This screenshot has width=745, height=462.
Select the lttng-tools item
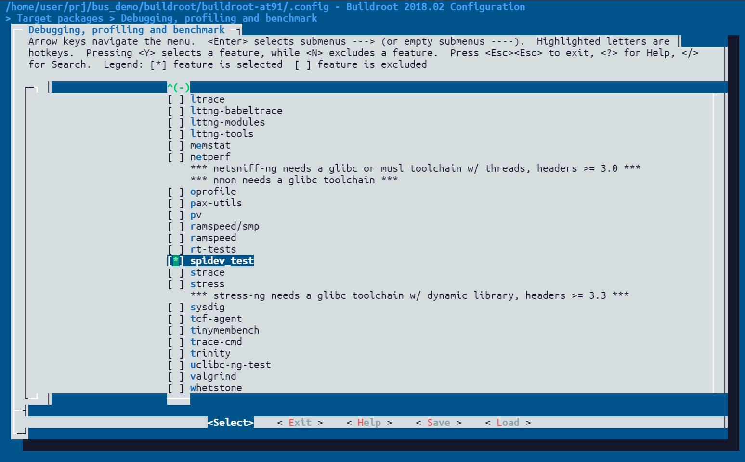(x=222, y=134)
